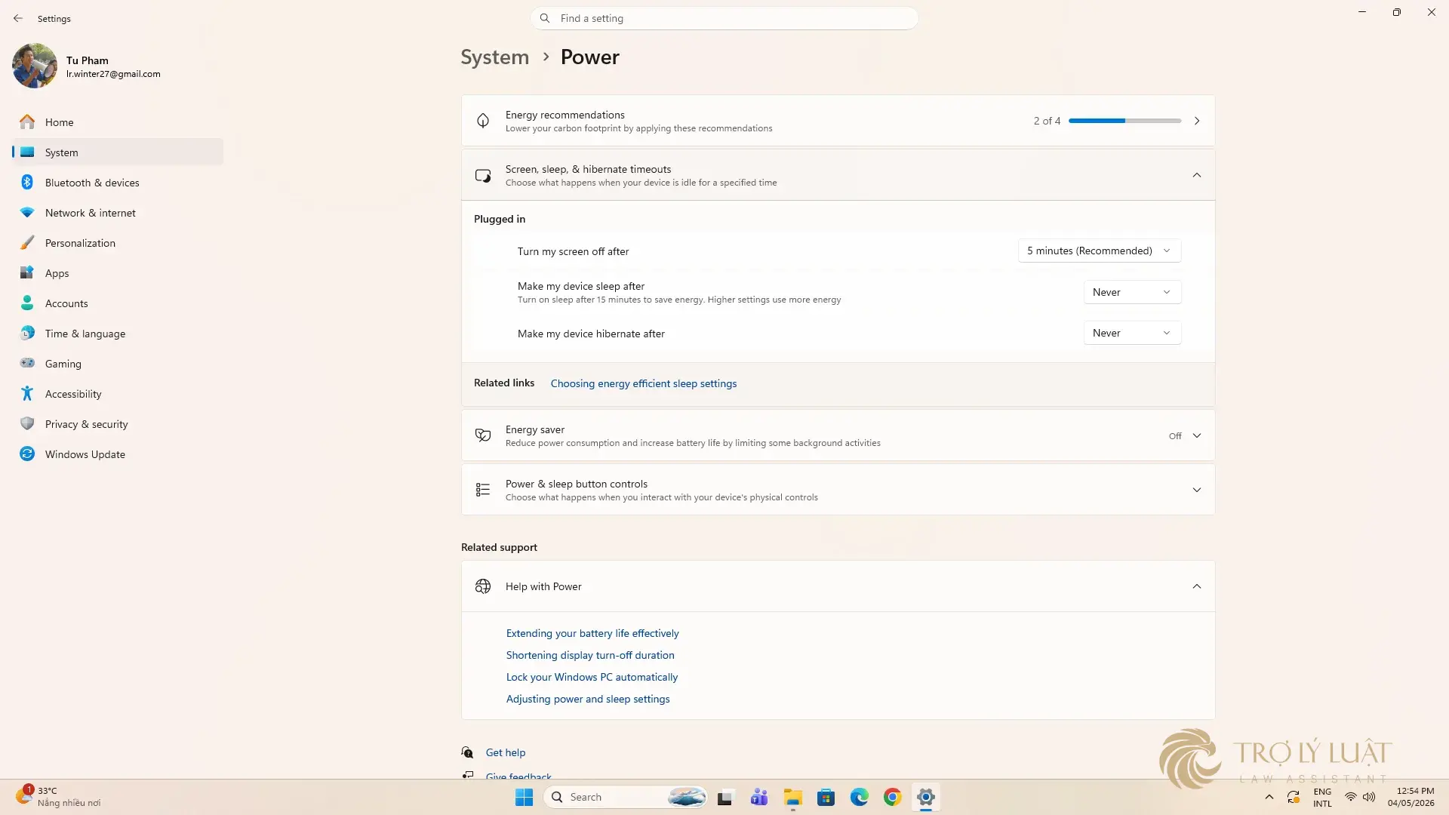Open Task View from the taskbar

(x=725, y=797)
